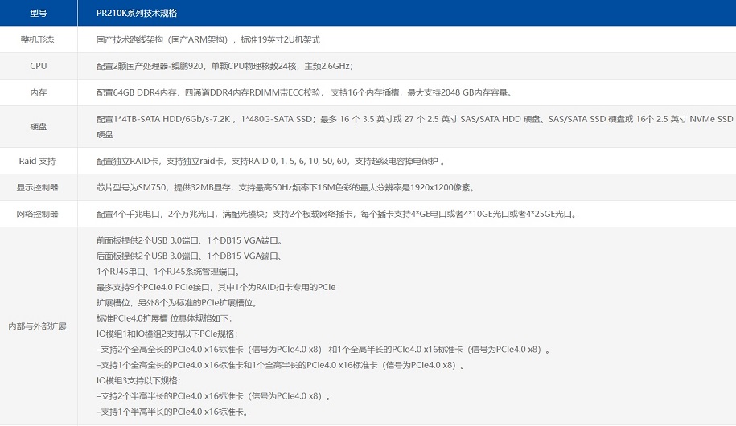The image size is (736, 426).
Task: Select the 支持2个全高全长 PCIe4.0 line
Action: (323, 350)
